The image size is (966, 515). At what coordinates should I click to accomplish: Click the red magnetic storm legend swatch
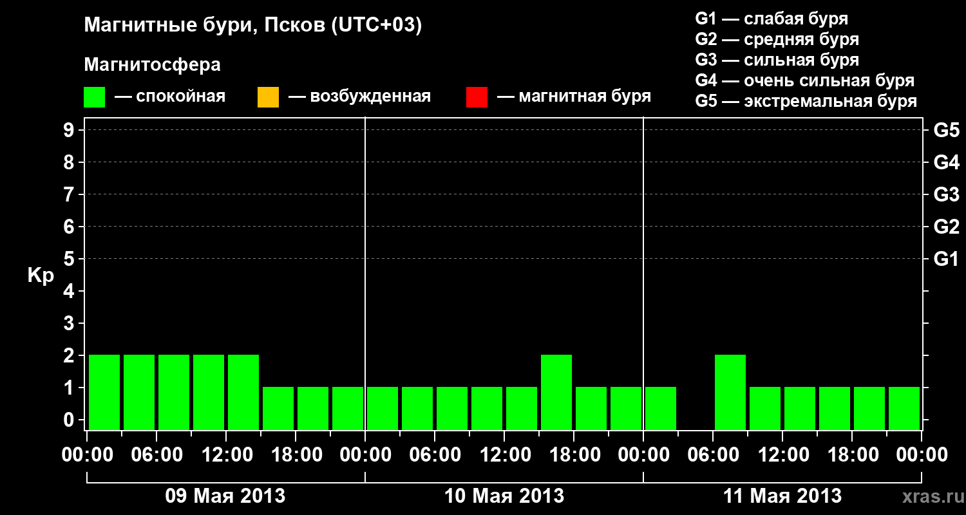[x=477, y=97]
